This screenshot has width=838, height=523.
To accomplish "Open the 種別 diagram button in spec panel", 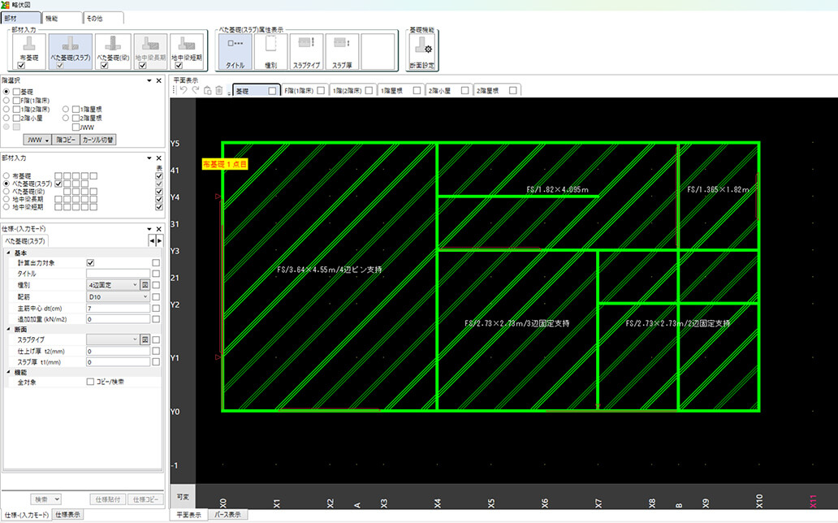I will [145, 285].
